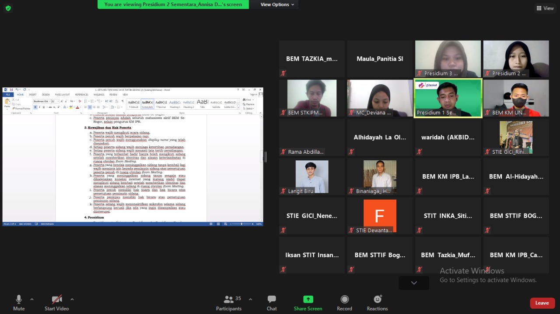Click the green encryption shield icon
The height and width of the screenshot is (314, 560).
(x=8, y=8)
